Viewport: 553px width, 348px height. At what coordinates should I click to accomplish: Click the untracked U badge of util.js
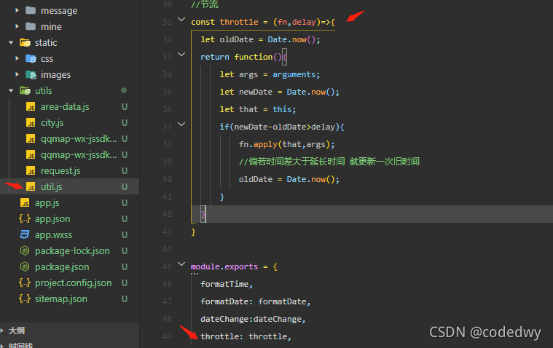tap(125, 187)
